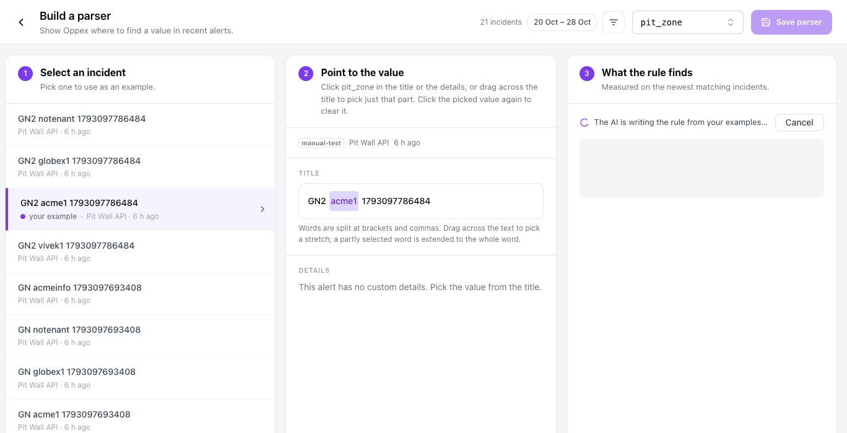This screenshot has height=433, width=847.
Task: Select incident GN2 acme1 1793097786484
Action: (x=140, y=209)
